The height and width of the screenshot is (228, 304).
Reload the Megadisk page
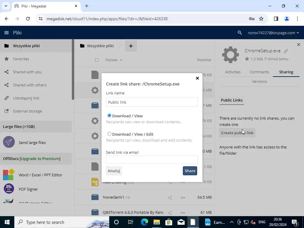point(28,19)
